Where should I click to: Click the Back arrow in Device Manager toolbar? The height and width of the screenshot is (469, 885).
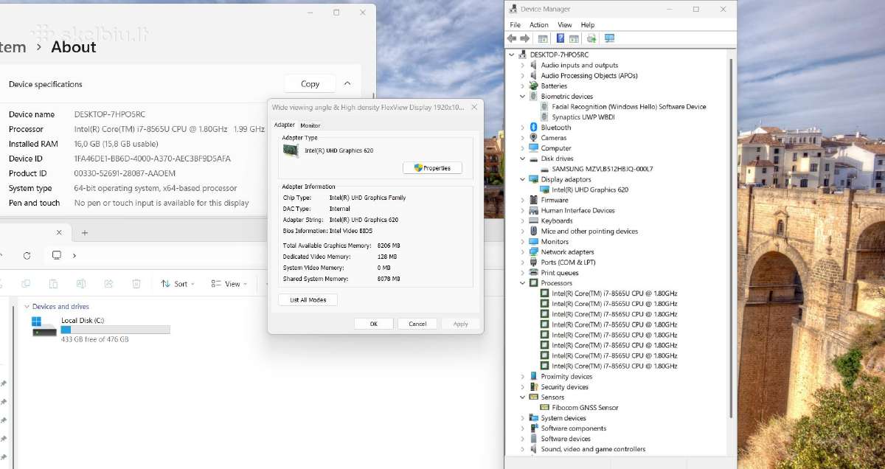pyautogui.click(x=512, y=38)
